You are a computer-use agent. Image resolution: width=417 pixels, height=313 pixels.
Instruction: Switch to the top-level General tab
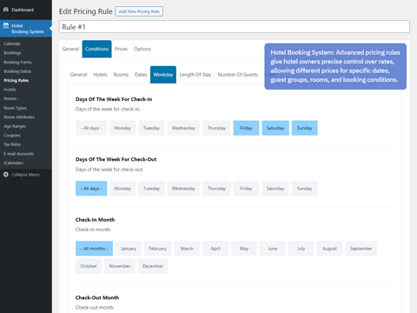pos(70,49)
